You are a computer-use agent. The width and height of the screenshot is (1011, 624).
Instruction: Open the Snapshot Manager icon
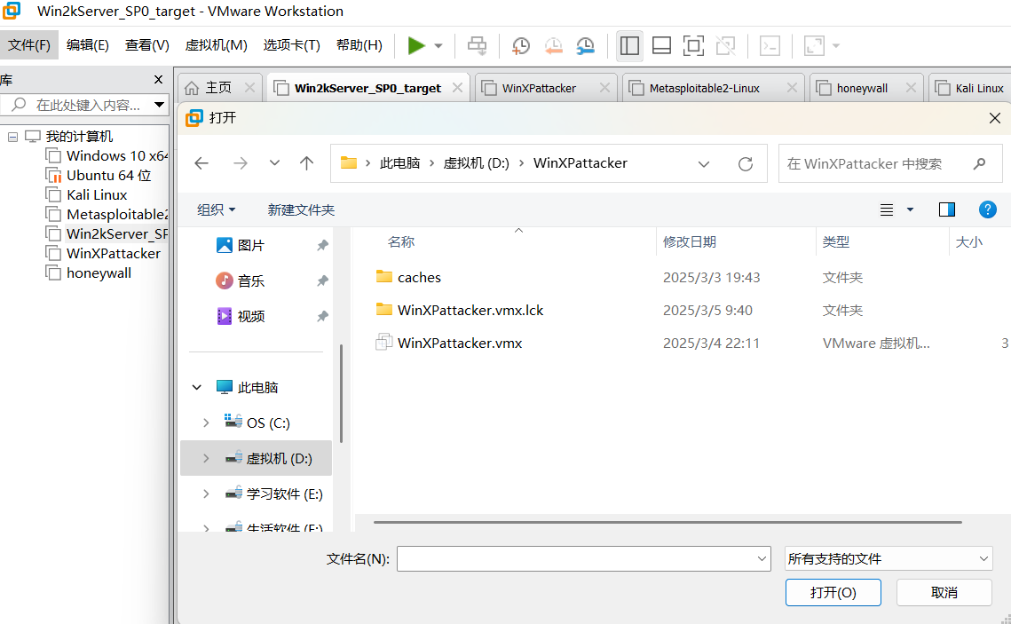click(586, 46)
